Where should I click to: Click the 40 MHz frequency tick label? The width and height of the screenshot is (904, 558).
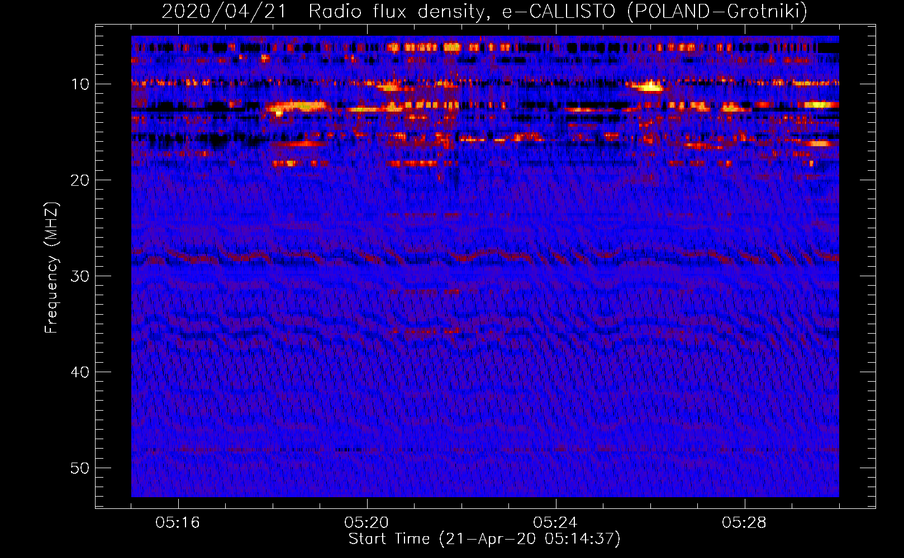click(x=80, y=372)
